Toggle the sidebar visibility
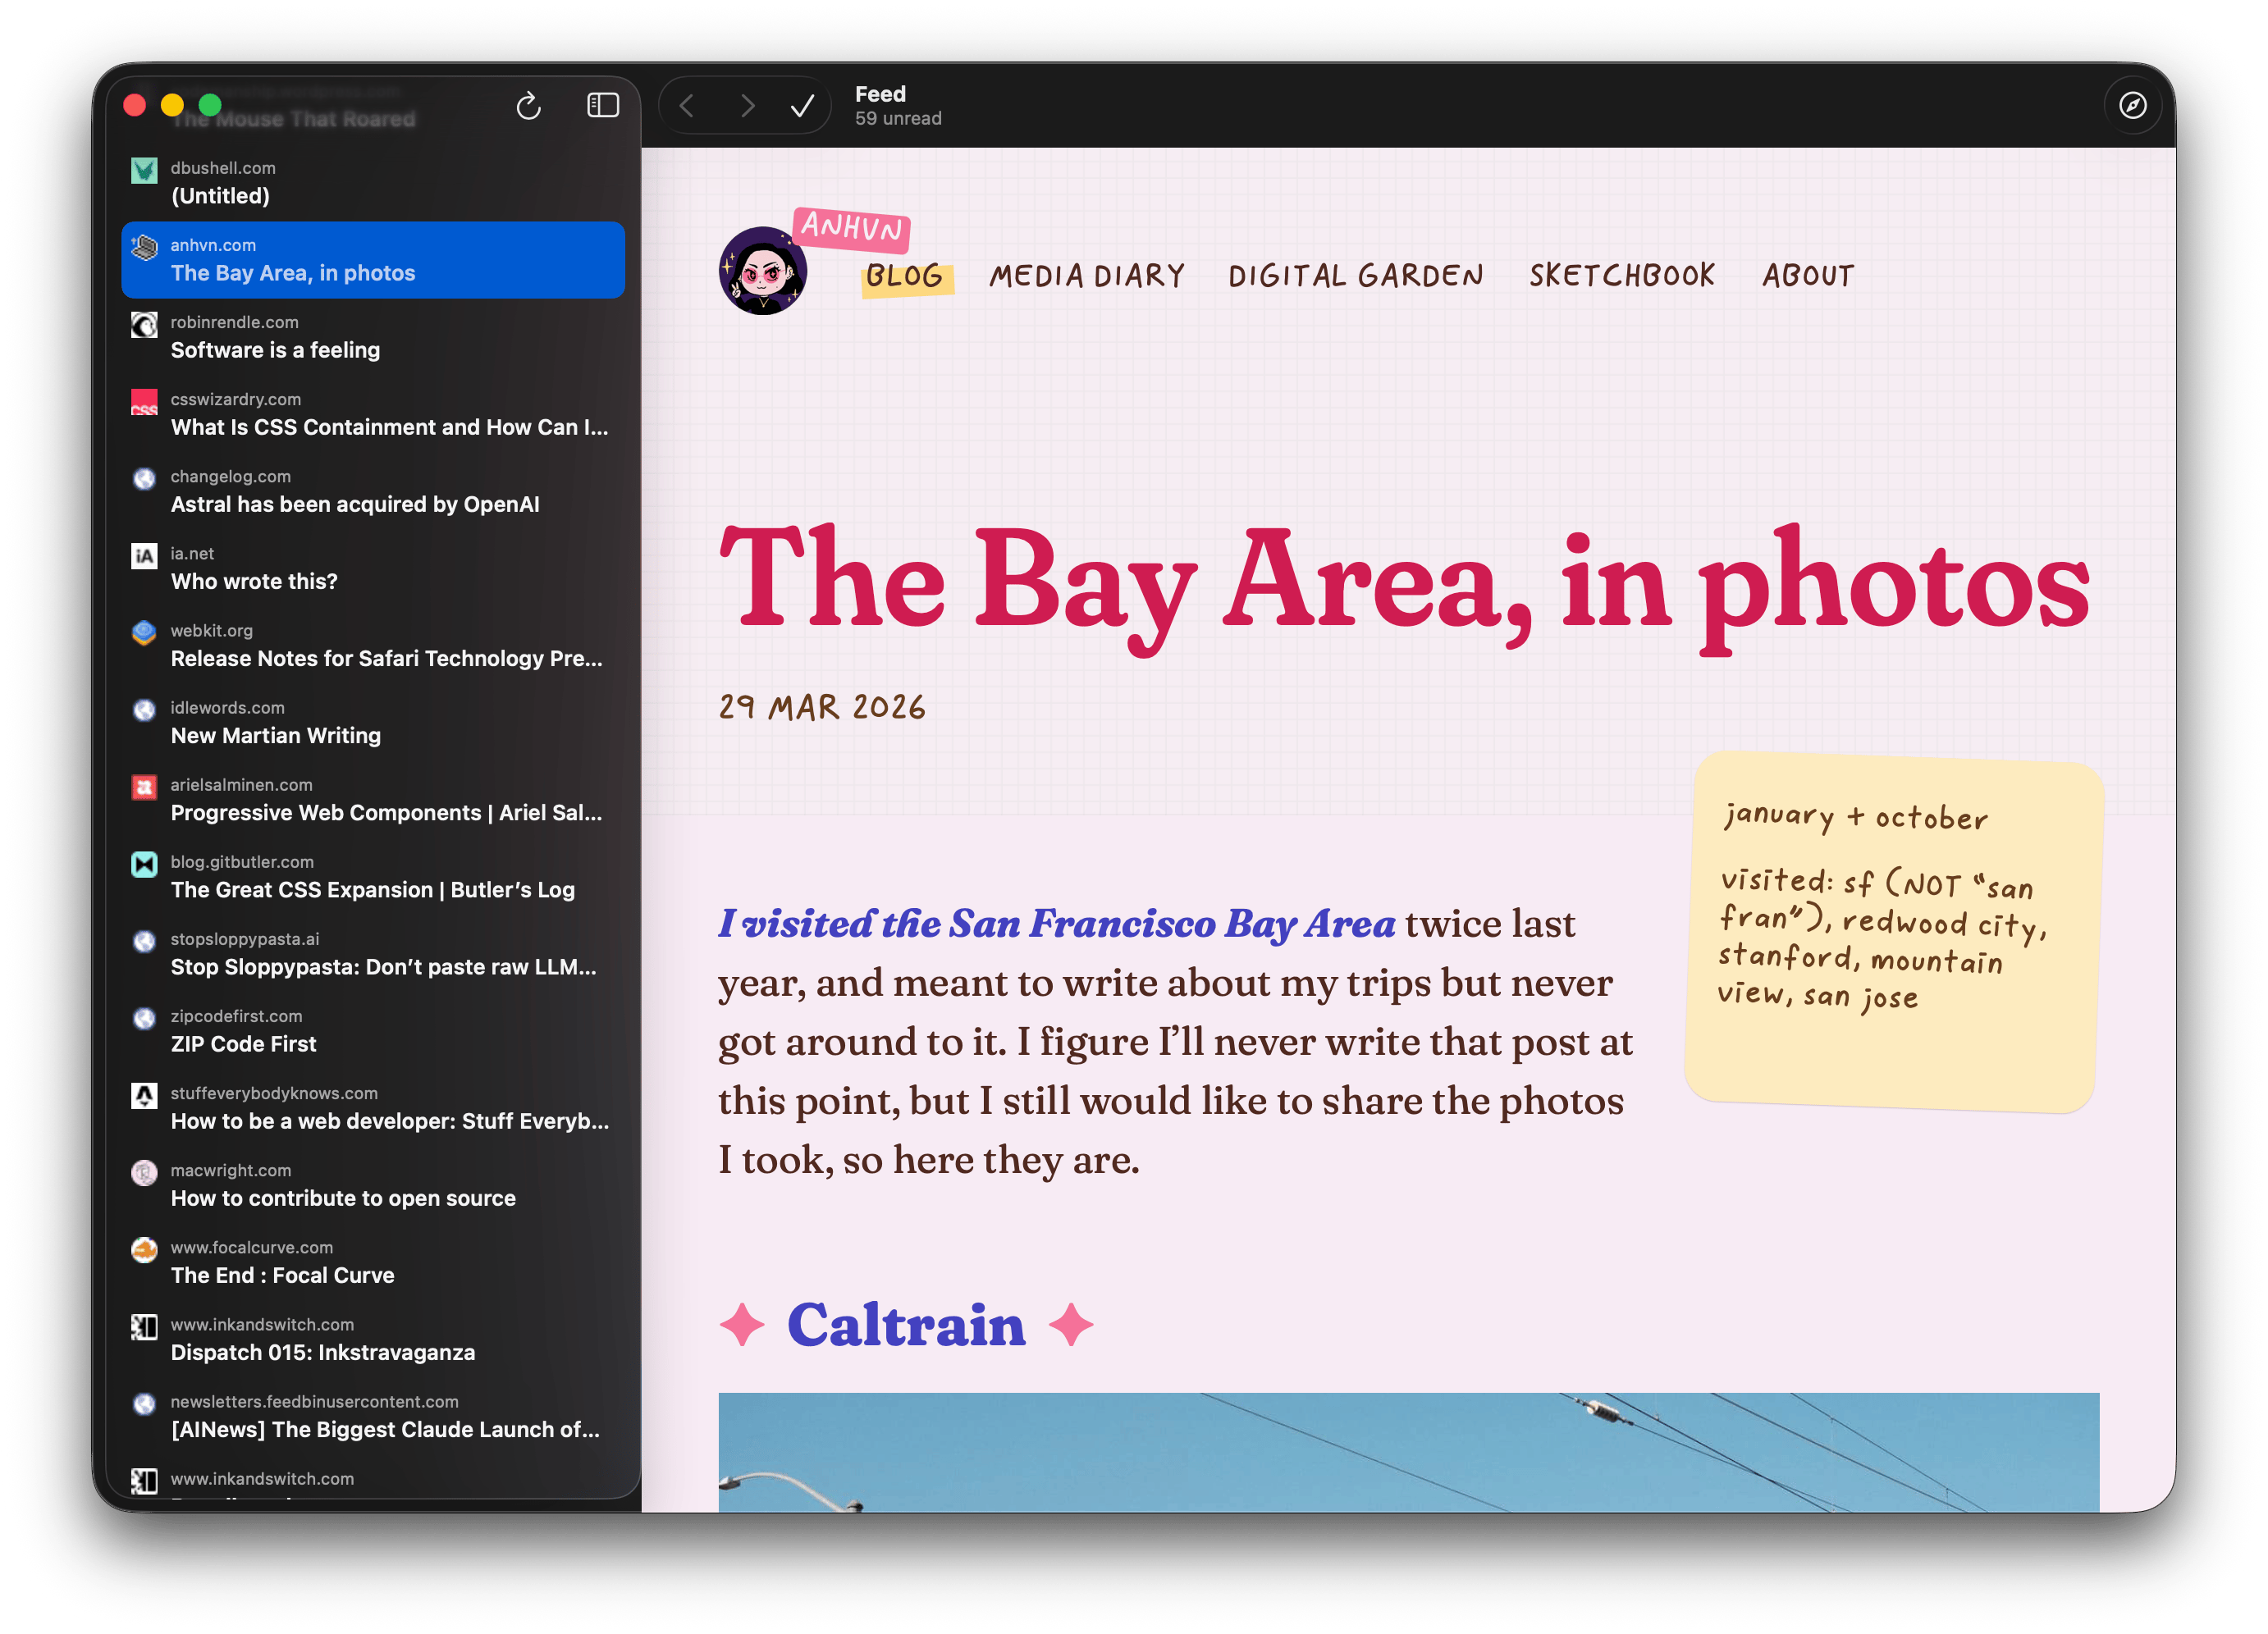 (602, 105)
